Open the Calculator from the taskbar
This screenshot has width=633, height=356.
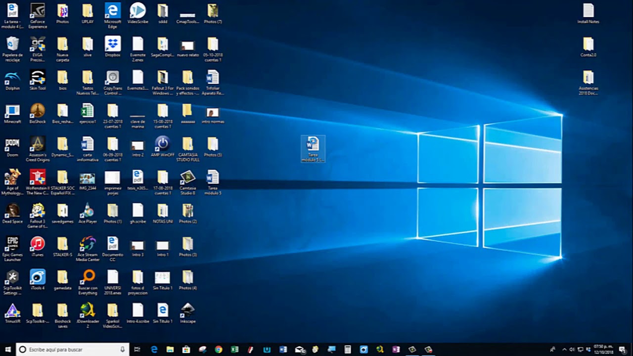click(348, 350)
